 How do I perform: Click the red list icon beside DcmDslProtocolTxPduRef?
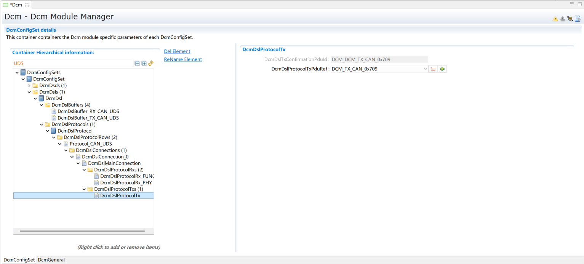433,69
